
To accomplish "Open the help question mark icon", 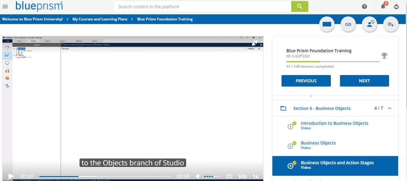I will pos(365,7).
